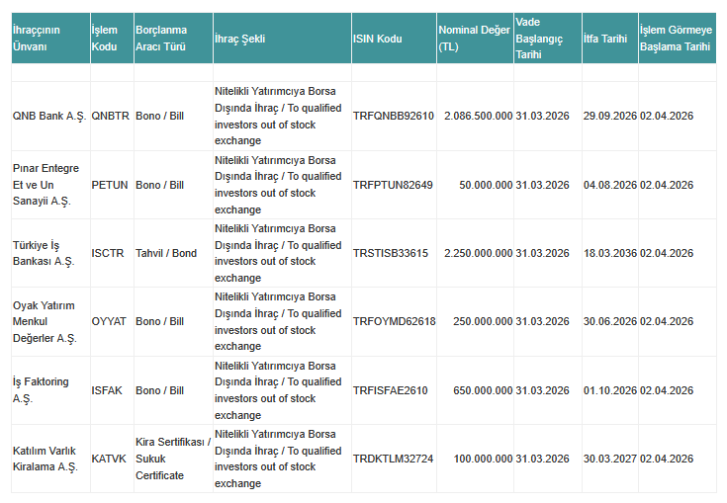Click the İşlem Kodu column header
The height and width of the screenshot is (503, 727).
pyautogui.click(x=104, y=38)
